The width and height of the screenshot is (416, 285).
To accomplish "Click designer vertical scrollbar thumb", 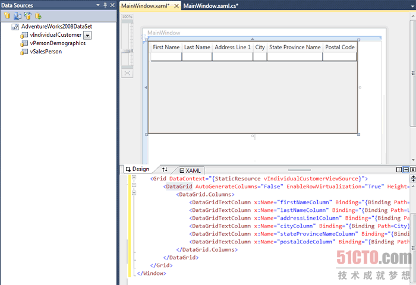I will point(413,73).
